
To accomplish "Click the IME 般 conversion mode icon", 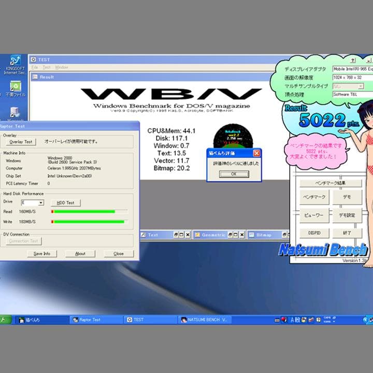I will (297, 320).
